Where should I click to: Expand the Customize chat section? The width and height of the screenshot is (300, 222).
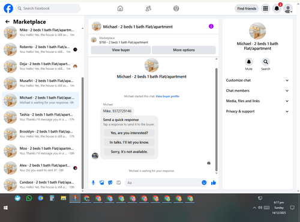pos(257,80)
